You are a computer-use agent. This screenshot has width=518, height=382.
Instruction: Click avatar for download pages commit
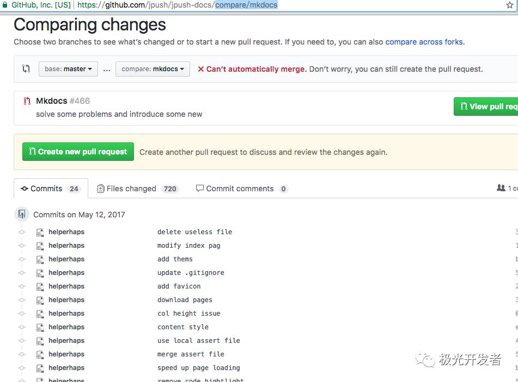40,300
